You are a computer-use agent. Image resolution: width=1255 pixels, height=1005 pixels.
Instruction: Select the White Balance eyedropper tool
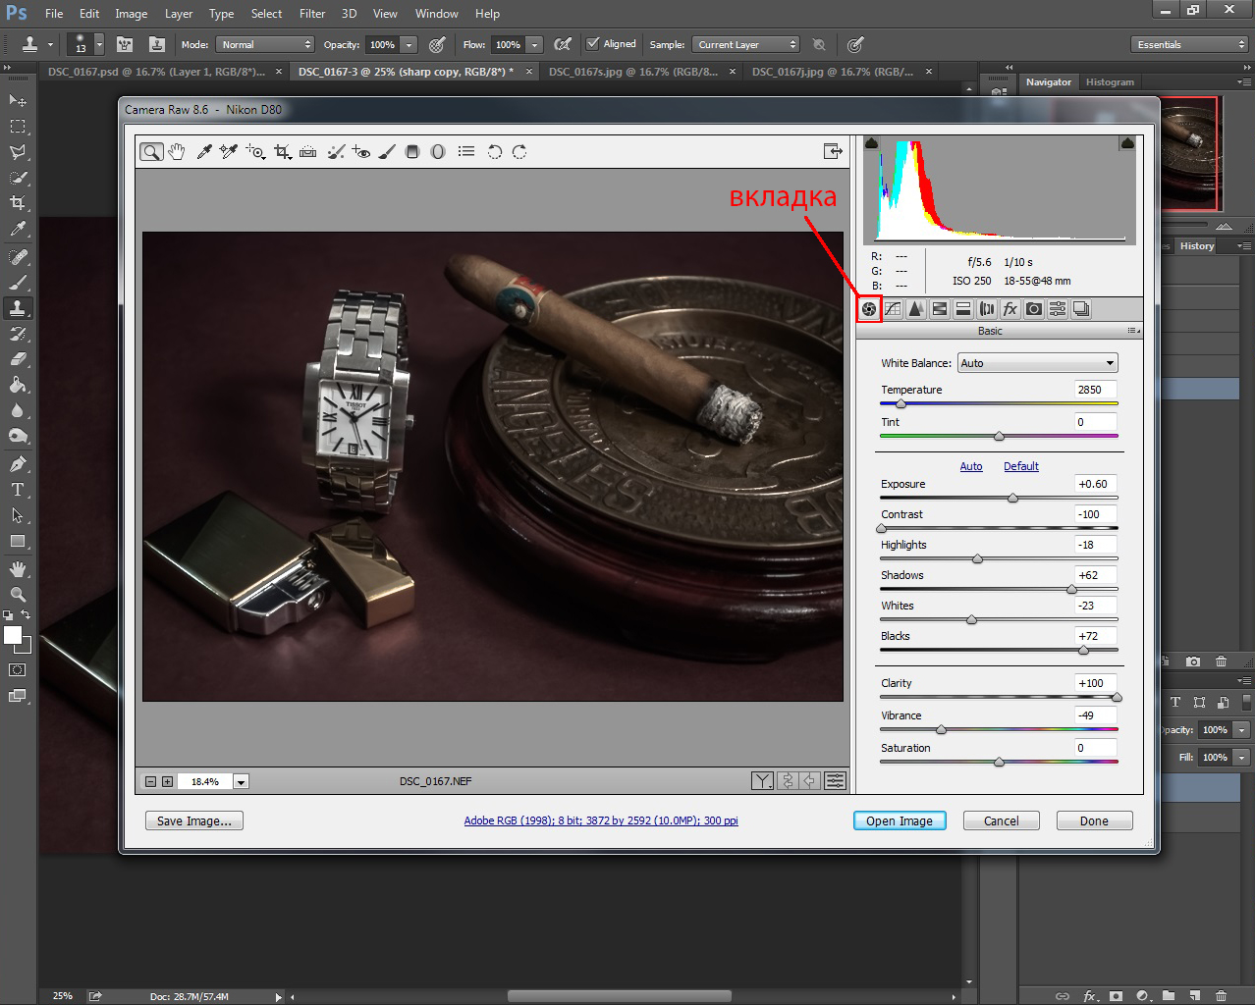click(203, 151)
